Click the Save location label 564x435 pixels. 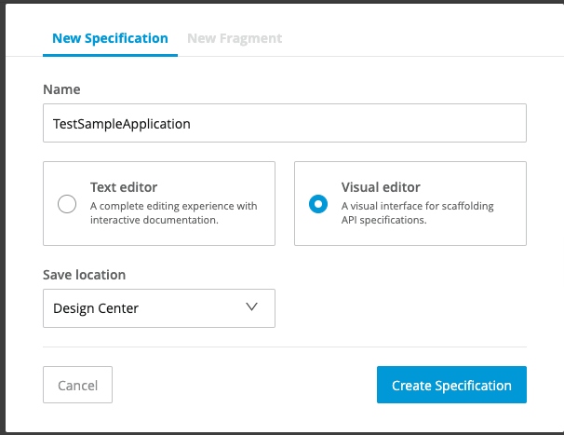tap(85, 275)
